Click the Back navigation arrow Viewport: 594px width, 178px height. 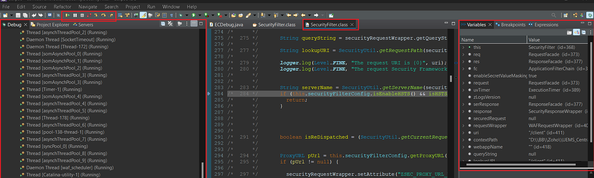pyautogui.click(x=303, y=15)
